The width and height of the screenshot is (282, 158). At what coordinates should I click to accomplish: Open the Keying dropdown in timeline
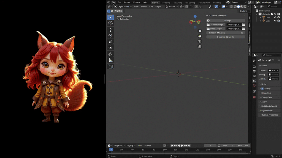click(131, 146)
